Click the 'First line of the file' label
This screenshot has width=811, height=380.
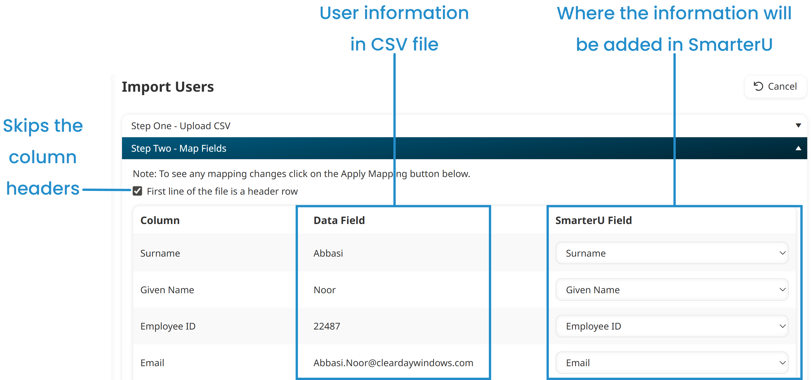[x=222, y=191]
